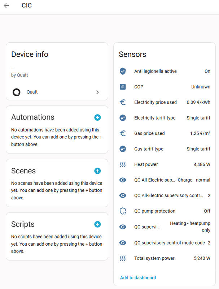Click the Add to dashboard link
The width and height of the screenshot is (219, 289).
pyautogui.click(x=138, y=277)
